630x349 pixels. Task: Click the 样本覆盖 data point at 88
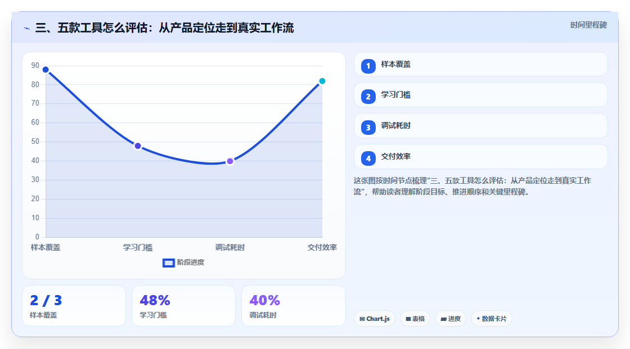[x=46, y=70]
